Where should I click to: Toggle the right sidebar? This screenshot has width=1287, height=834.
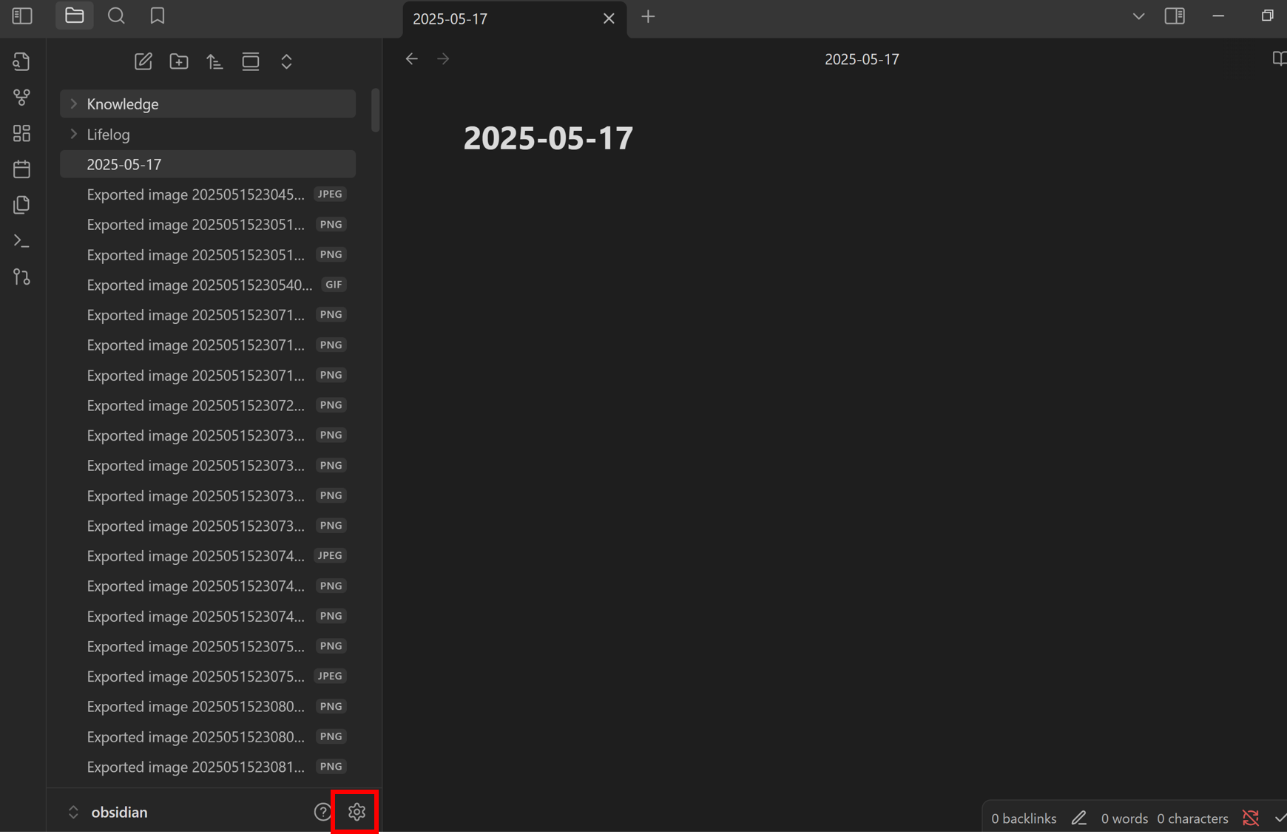pyautogui.click(x=1175, y=16)
